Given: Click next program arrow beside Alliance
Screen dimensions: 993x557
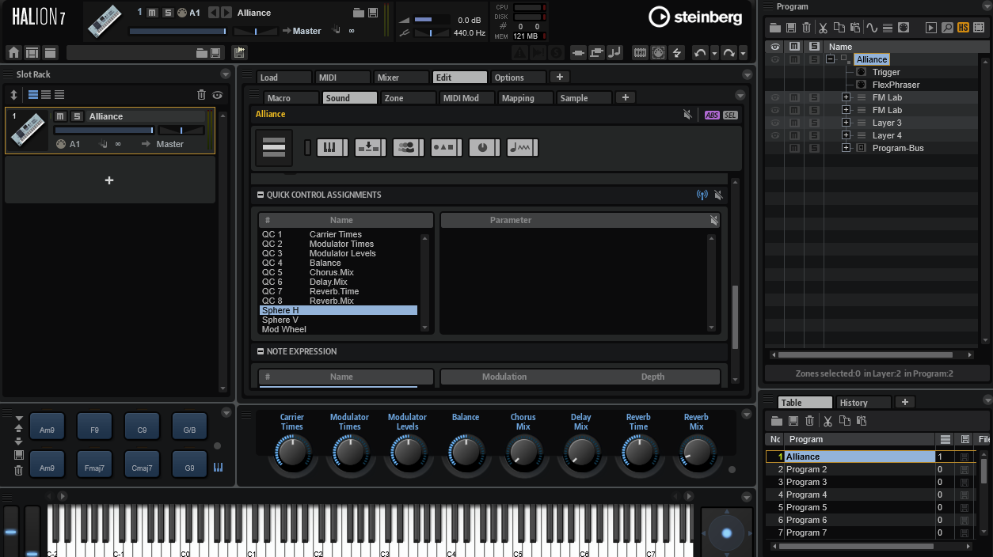Looking at the screenshot, I should pyautogui.click(x=226, y=13).
